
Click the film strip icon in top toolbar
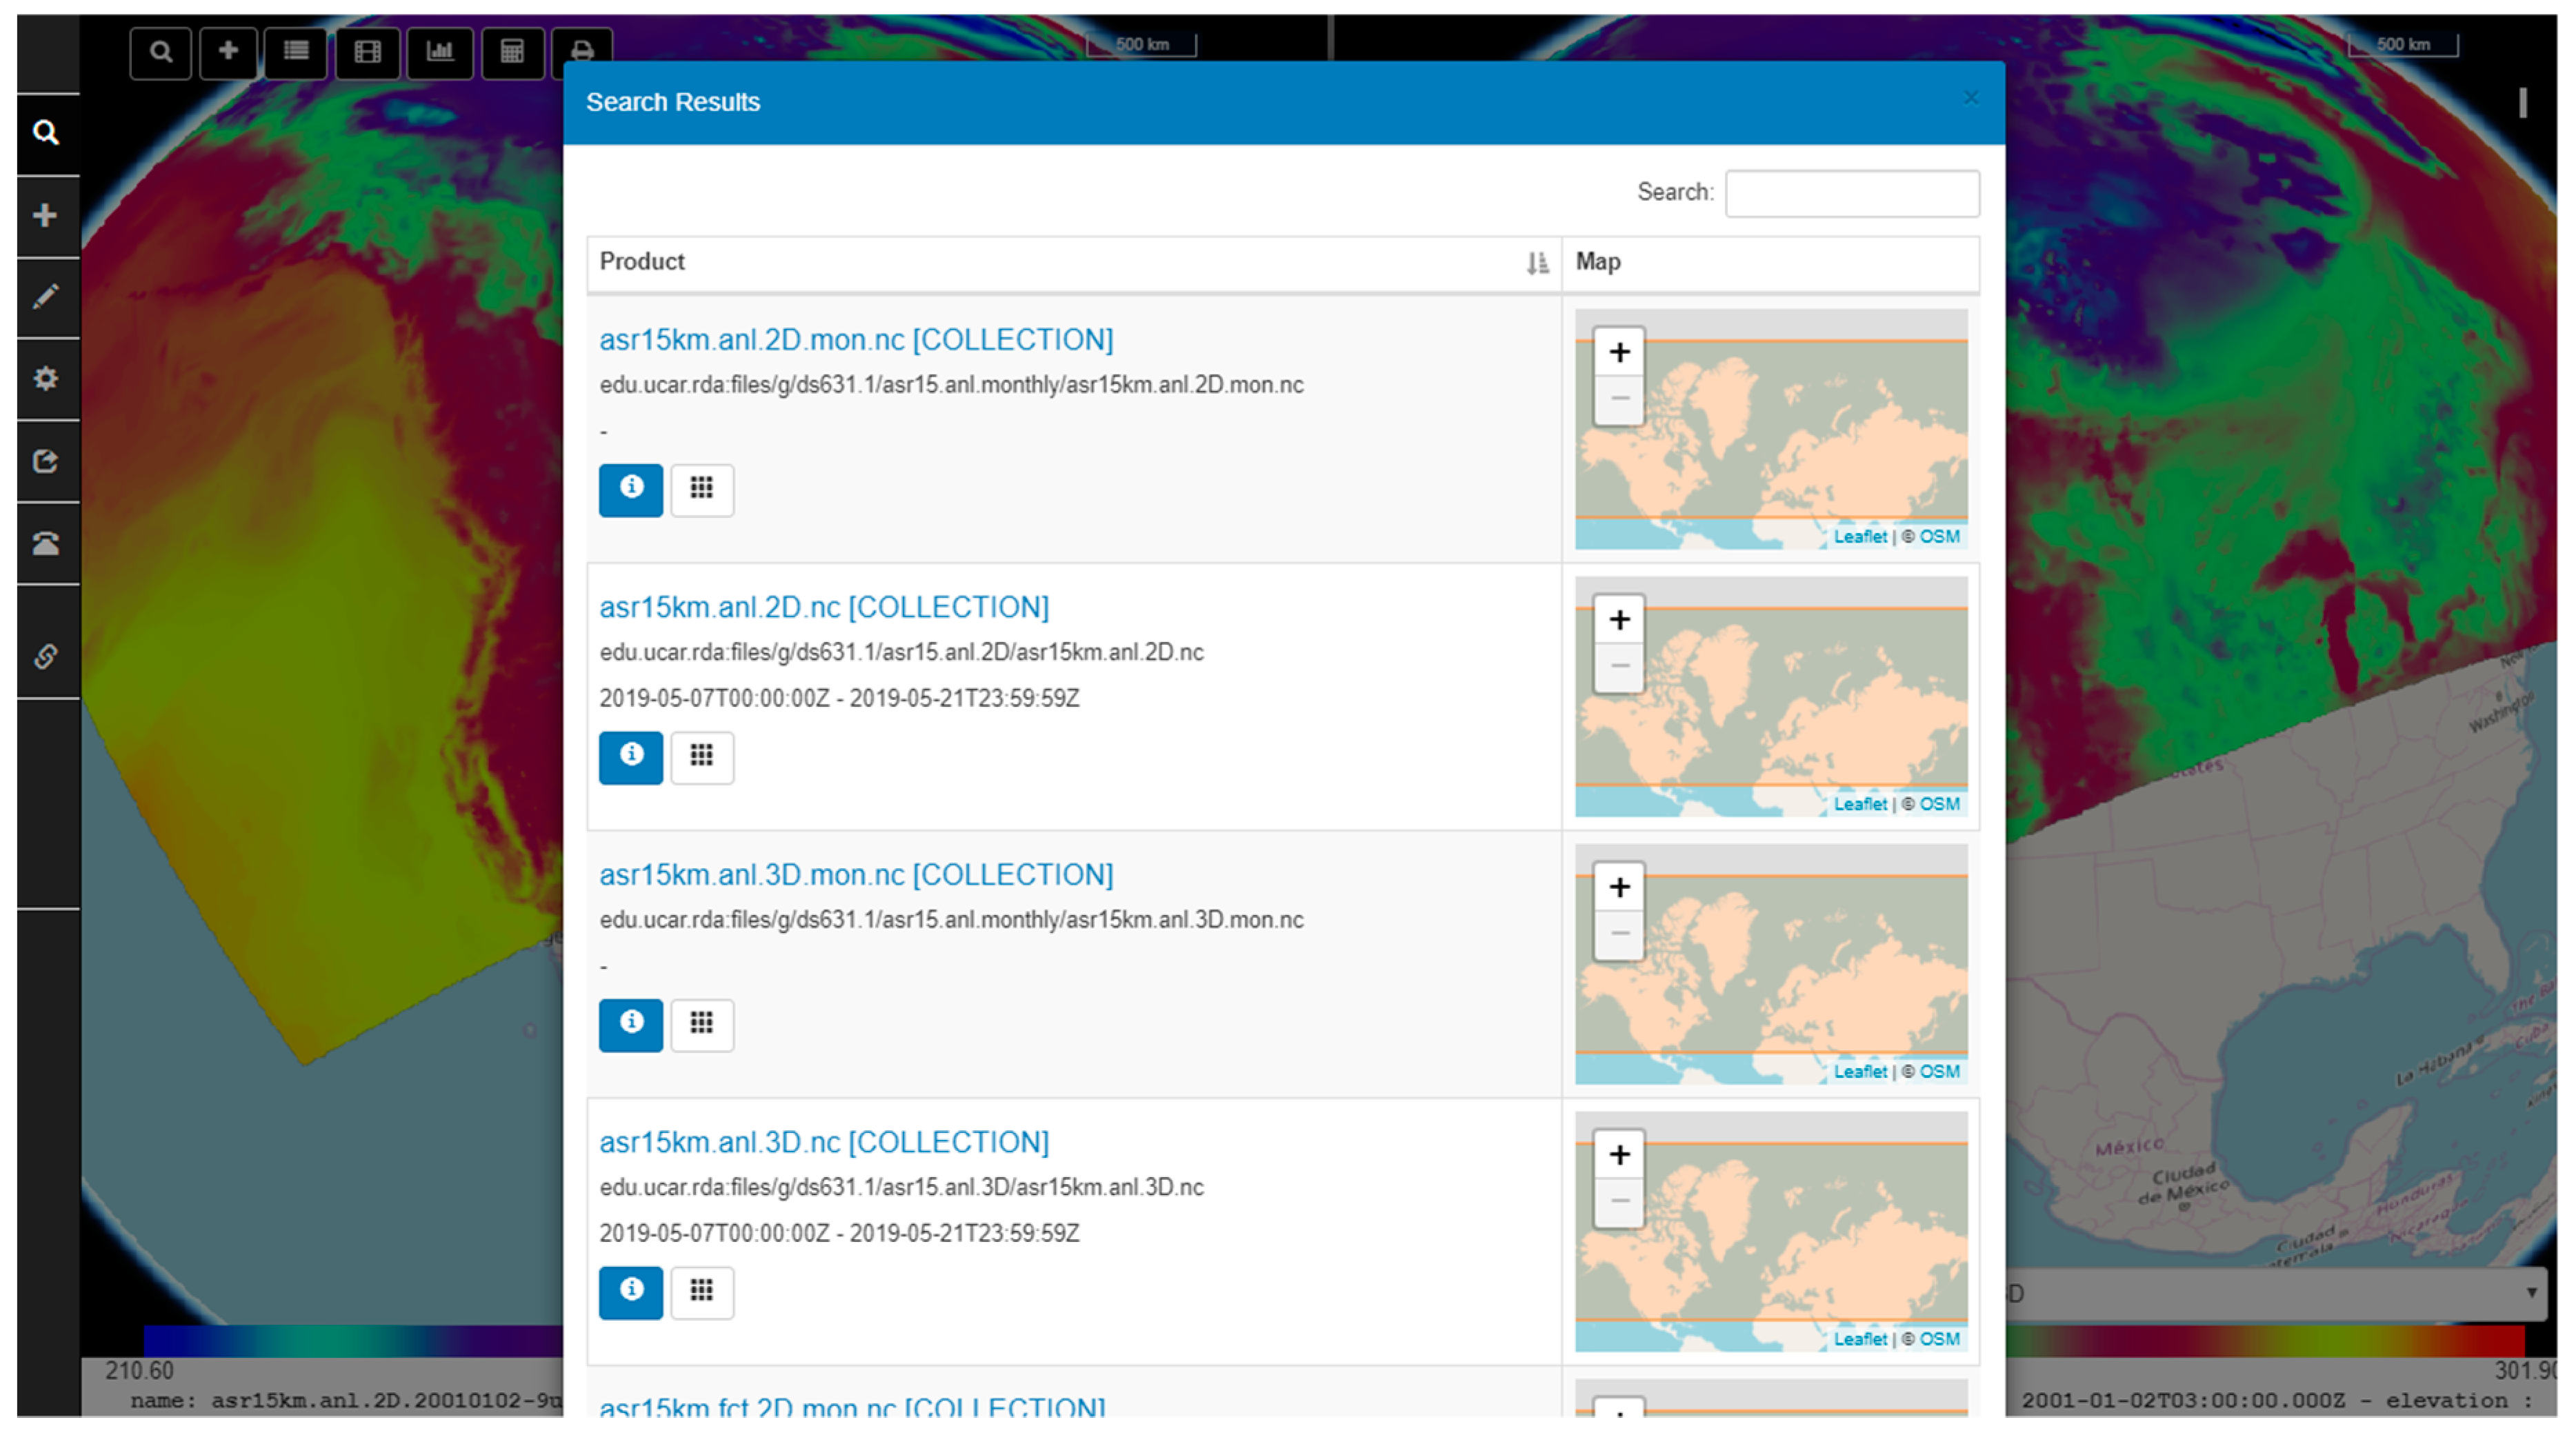(367, 51)
